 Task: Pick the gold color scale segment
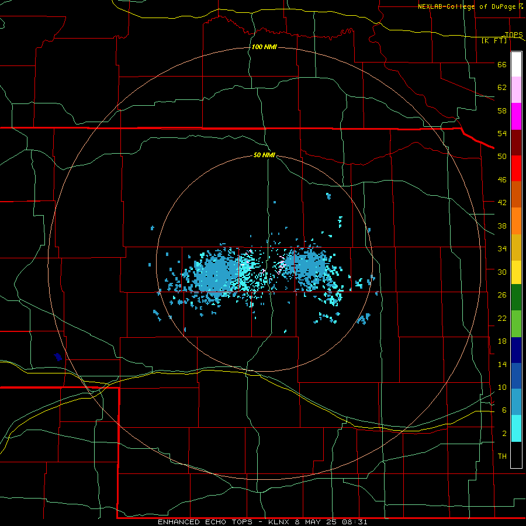pos(516,247)
